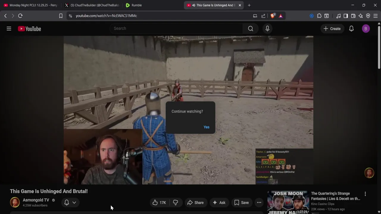Expand the subscription notification dropdown chevron

coord(74,202)
